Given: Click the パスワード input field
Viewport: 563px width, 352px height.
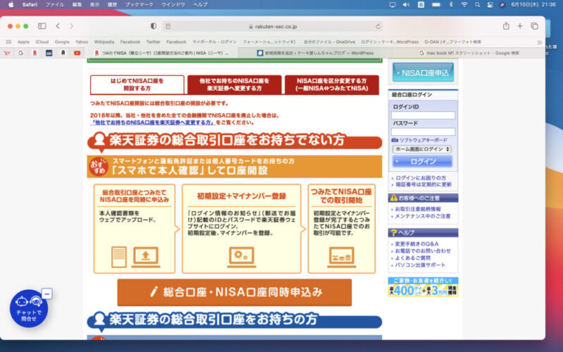Looking at the screenshot, I should point(423,132).
